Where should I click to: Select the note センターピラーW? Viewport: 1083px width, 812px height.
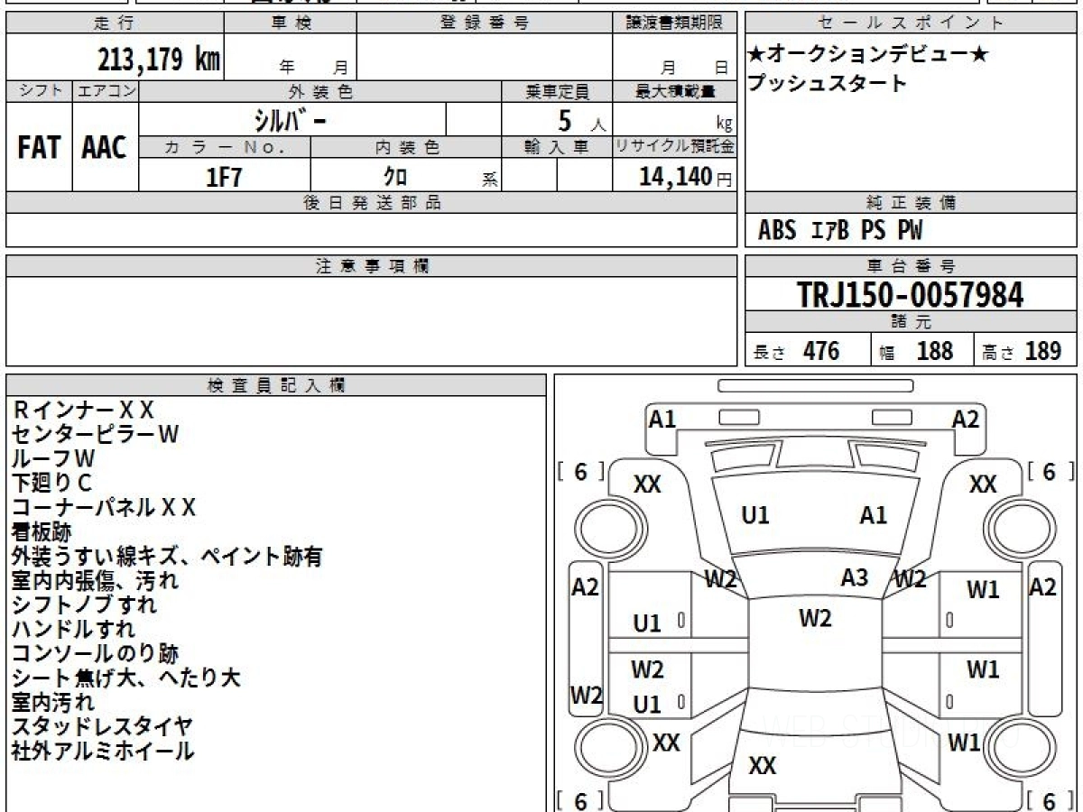(96, 435)
